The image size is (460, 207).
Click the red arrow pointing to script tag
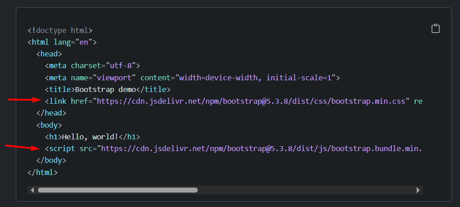point(22,147)
